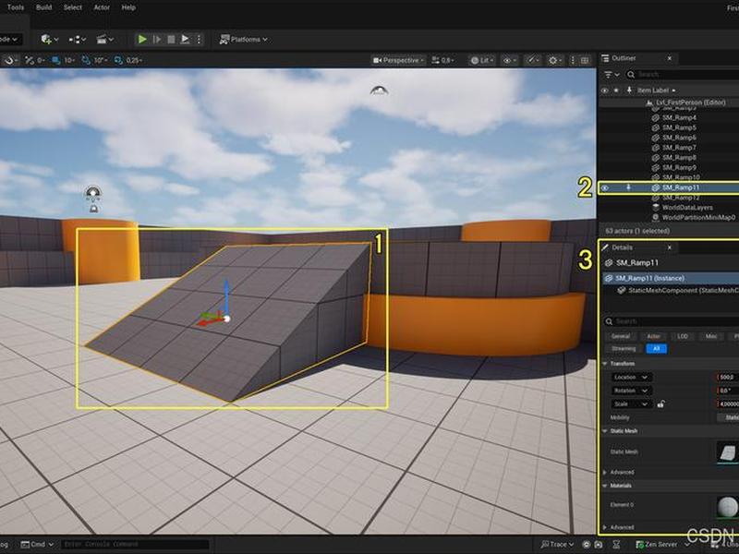
Task: Open the viewport performance/scalability icon menu
Action: click(533, 60)
